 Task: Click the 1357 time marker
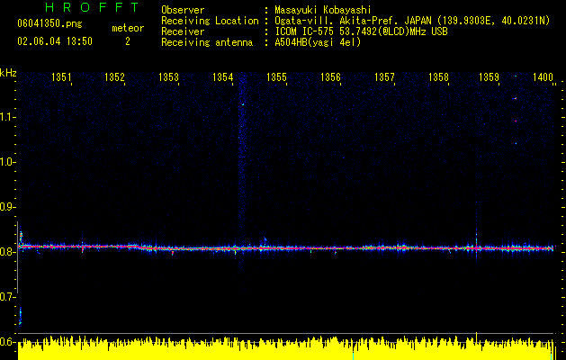384,77
